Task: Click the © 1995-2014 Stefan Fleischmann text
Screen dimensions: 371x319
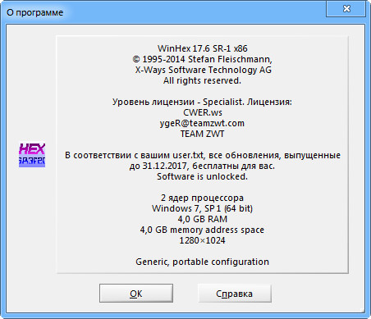Action: 203,59
